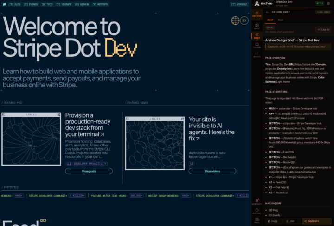Click the HTTPS status badge

tap(320, 3)
